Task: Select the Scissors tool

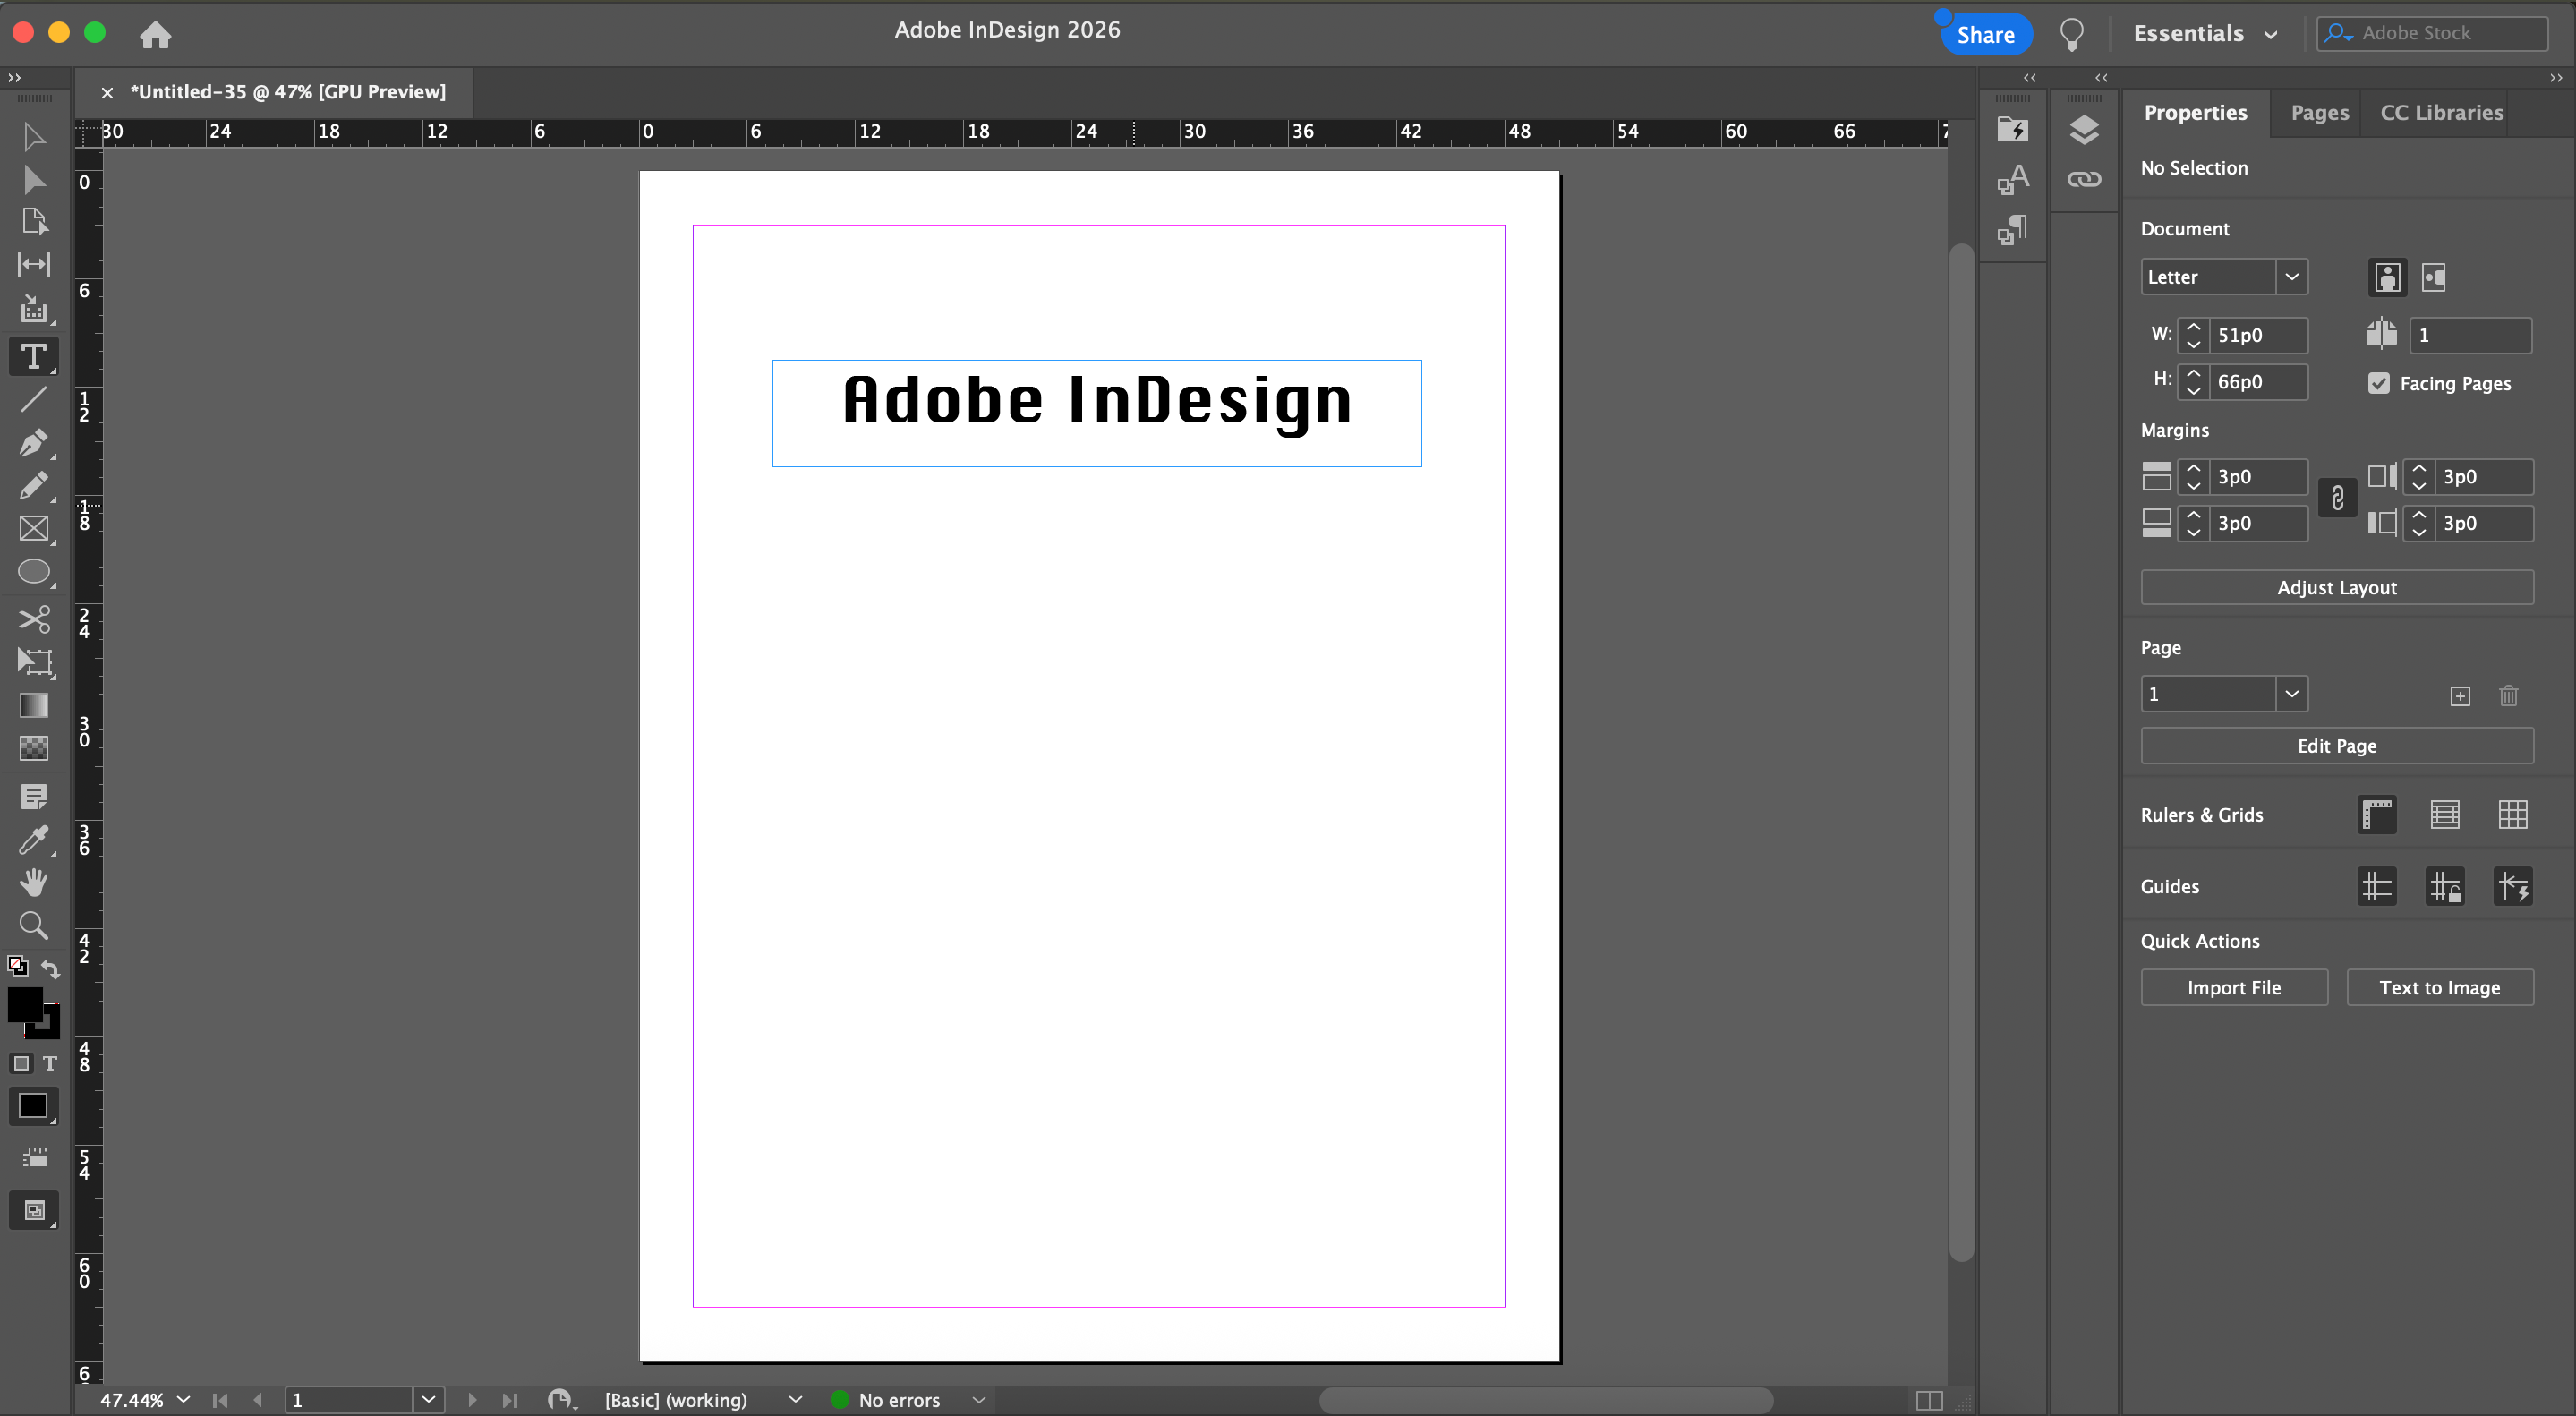Action: [x=33, y=619]
